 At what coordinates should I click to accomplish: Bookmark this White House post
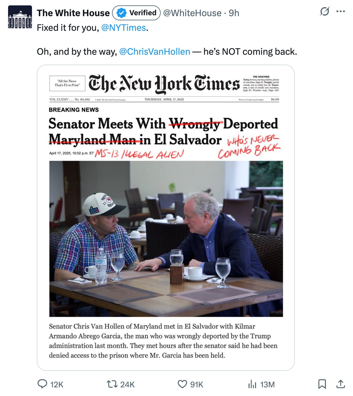322,384
